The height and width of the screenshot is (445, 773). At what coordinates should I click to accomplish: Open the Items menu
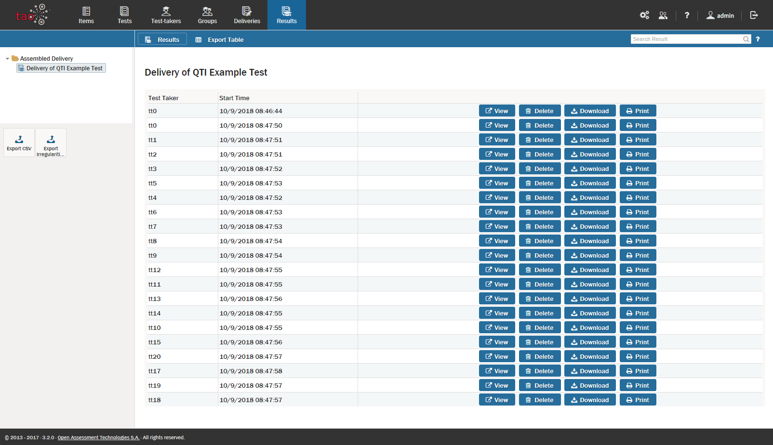(86, 15)
